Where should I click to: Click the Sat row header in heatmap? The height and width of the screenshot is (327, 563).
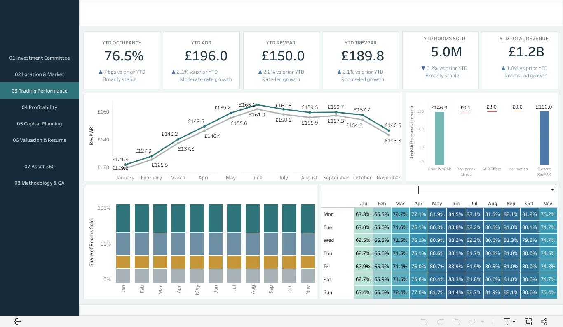(327, 280)
